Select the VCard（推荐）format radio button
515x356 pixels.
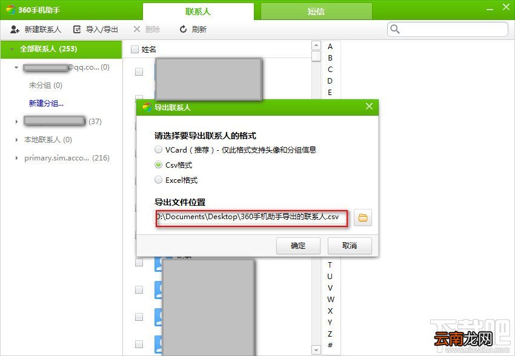tap(158, 150)
